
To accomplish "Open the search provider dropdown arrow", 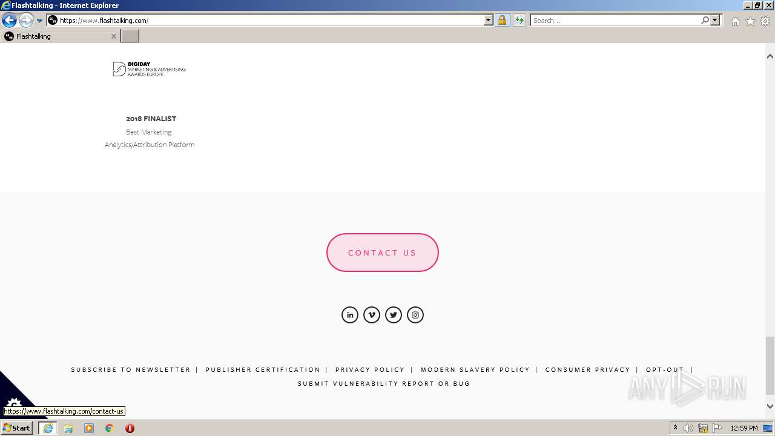I will coord(715,20).
